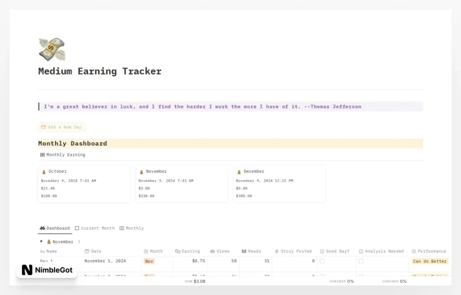Switch to the Monthly tab
Image resolution: width=461 pixels, height=295 pixels.
point(132,228)
